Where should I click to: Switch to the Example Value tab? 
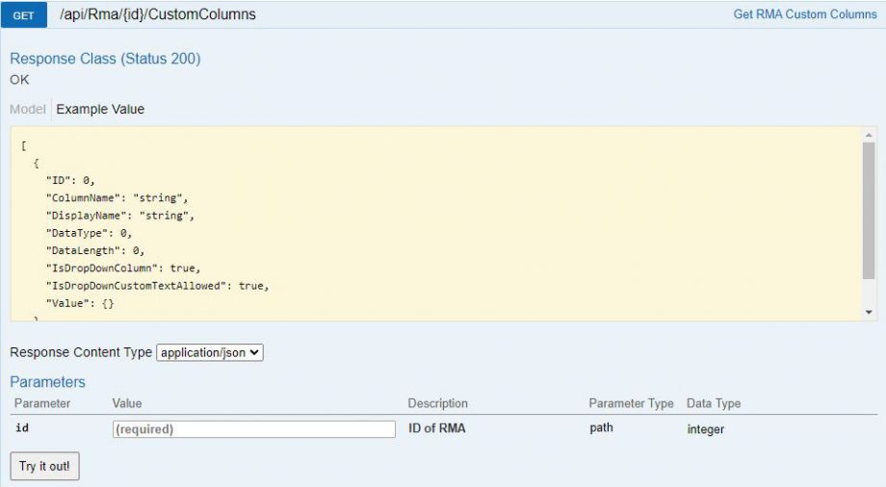tap(100, 109)
